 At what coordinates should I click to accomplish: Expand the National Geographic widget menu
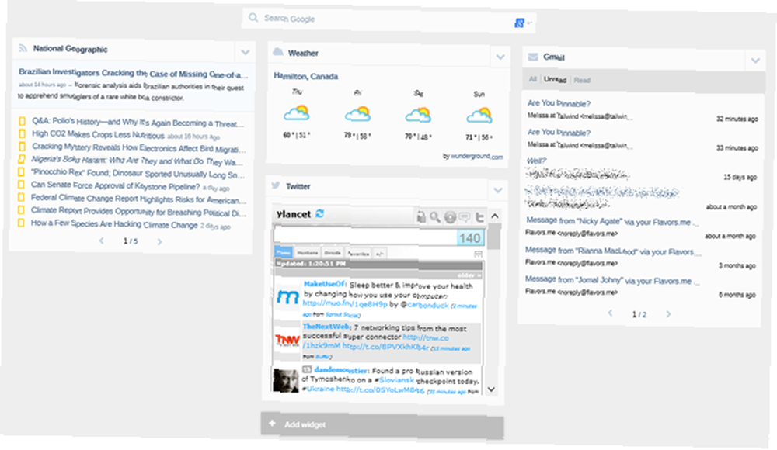coord(245,52)
